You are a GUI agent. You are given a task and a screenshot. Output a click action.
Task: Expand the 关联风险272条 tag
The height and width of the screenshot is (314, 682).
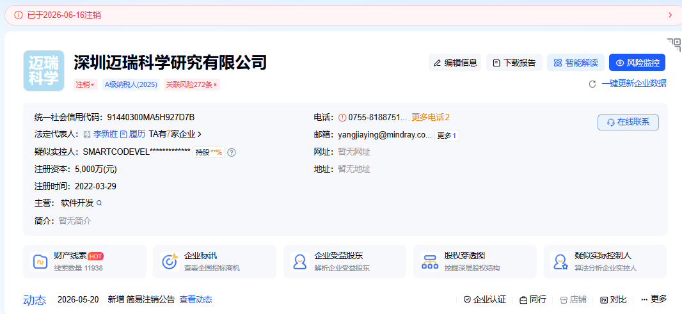[192, 84]
